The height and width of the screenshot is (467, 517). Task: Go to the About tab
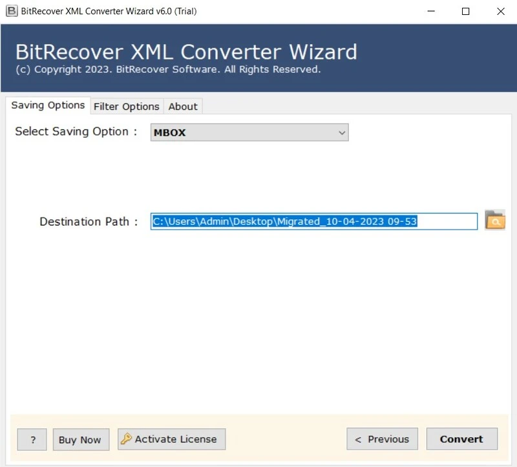pos(183,106)
